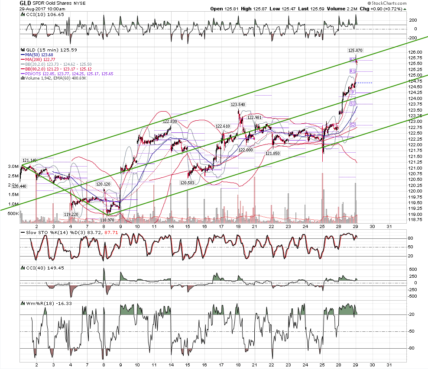Select the R1 pivot marker box
The width and height of the screenshot is (428, 369).
[352, 71]
